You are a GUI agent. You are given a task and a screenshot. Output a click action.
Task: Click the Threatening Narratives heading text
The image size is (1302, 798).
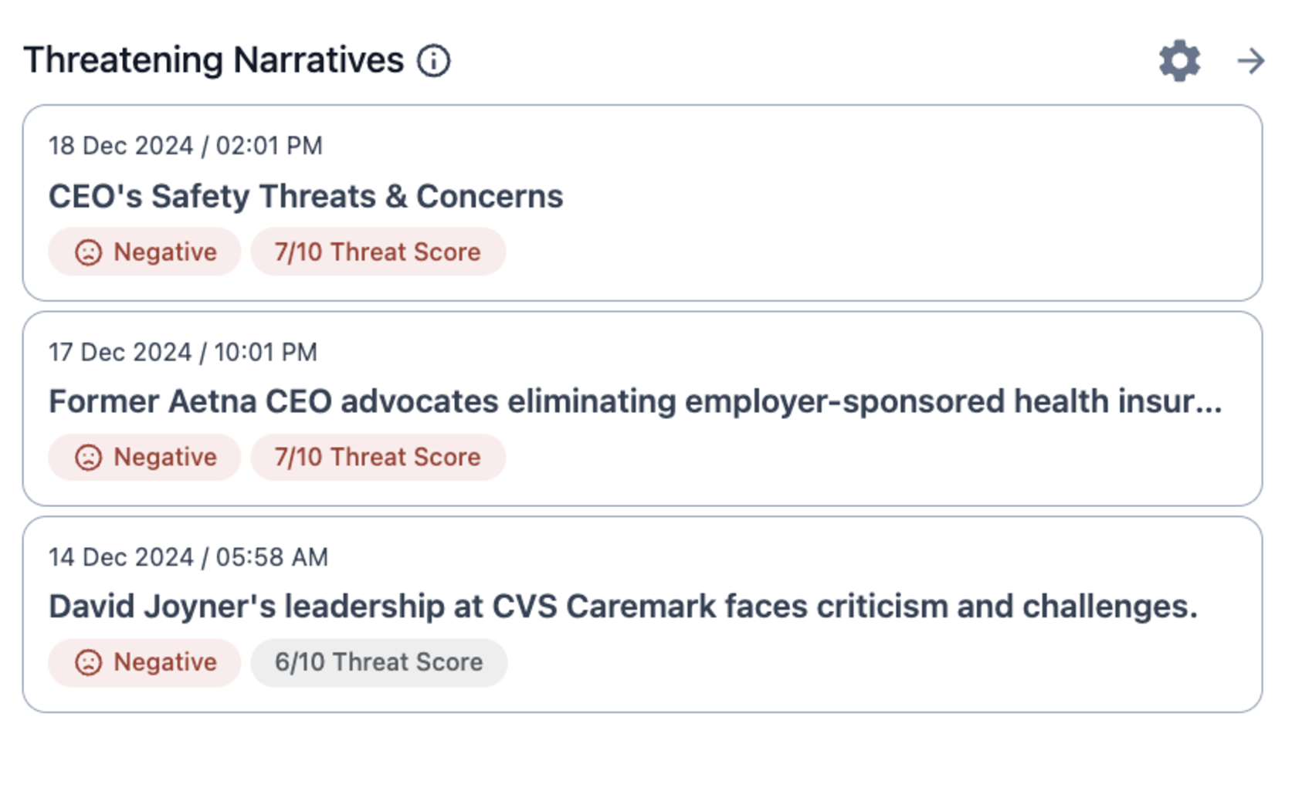tap(214, 61)
